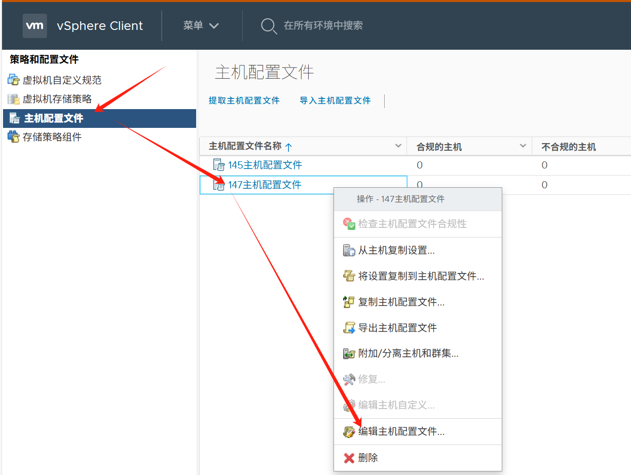Click the 复制主机配置文件 icon
The image size is (631, 475).
pos(349,302)
